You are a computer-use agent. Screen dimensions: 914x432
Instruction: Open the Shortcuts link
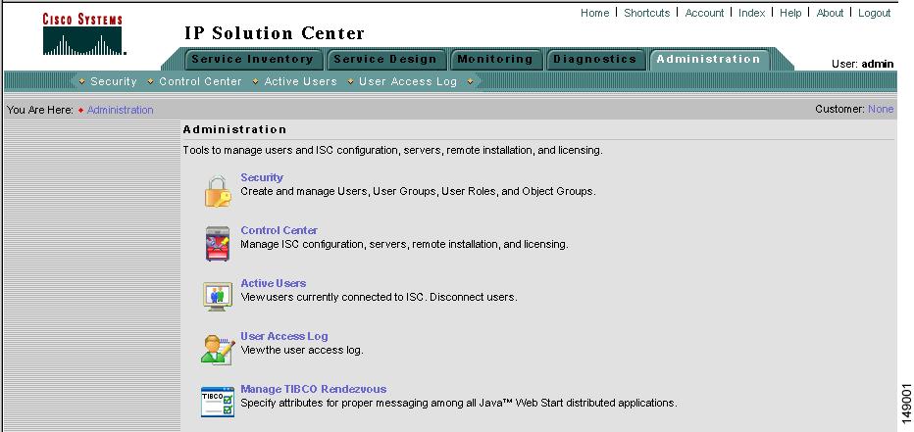click(x=646, y=13)
